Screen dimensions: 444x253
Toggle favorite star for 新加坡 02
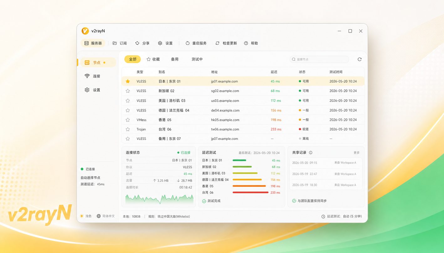128,91
